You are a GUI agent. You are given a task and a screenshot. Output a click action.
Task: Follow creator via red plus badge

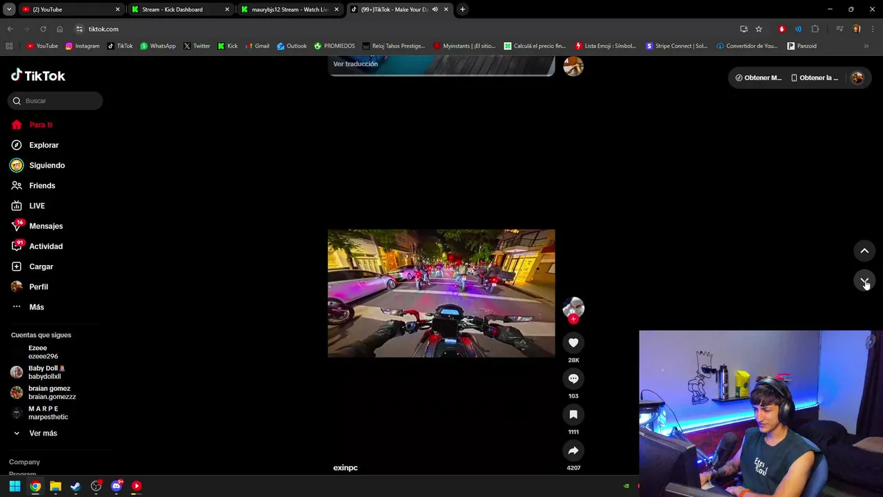coord(573,319)
